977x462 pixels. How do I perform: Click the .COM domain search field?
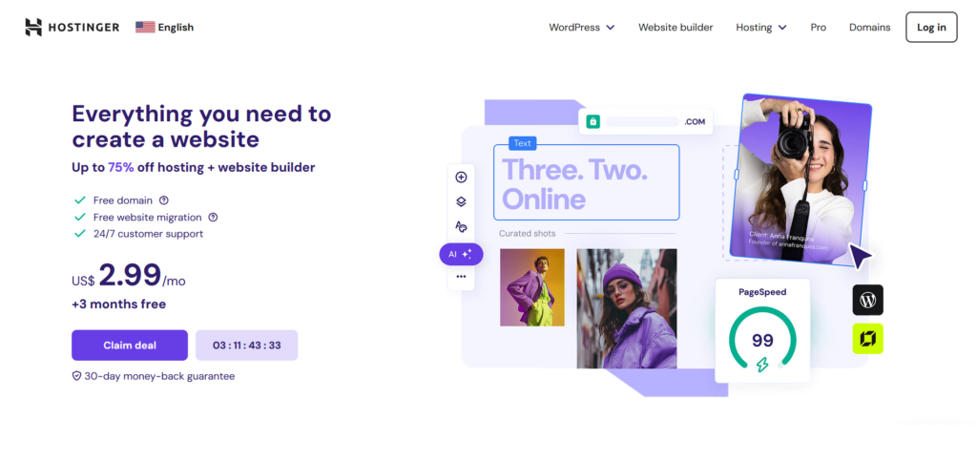(646, 121)
